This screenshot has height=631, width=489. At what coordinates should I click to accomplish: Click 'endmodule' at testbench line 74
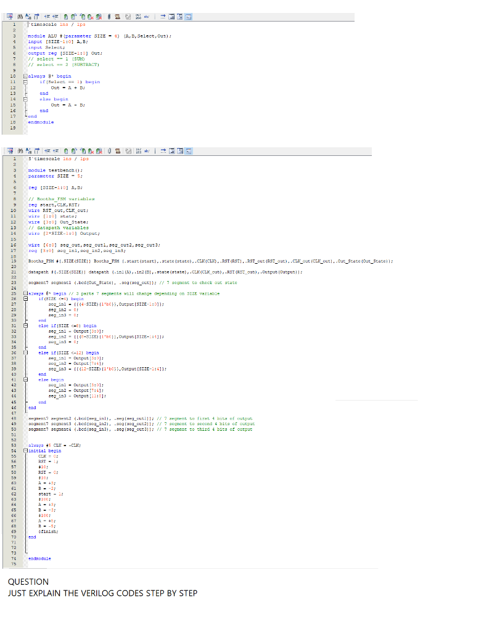point(39,558)
